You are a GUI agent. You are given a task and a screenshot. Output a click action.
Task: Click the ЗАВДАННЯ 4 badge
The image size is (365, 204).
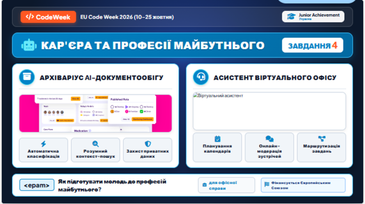[x=312, y=45]
